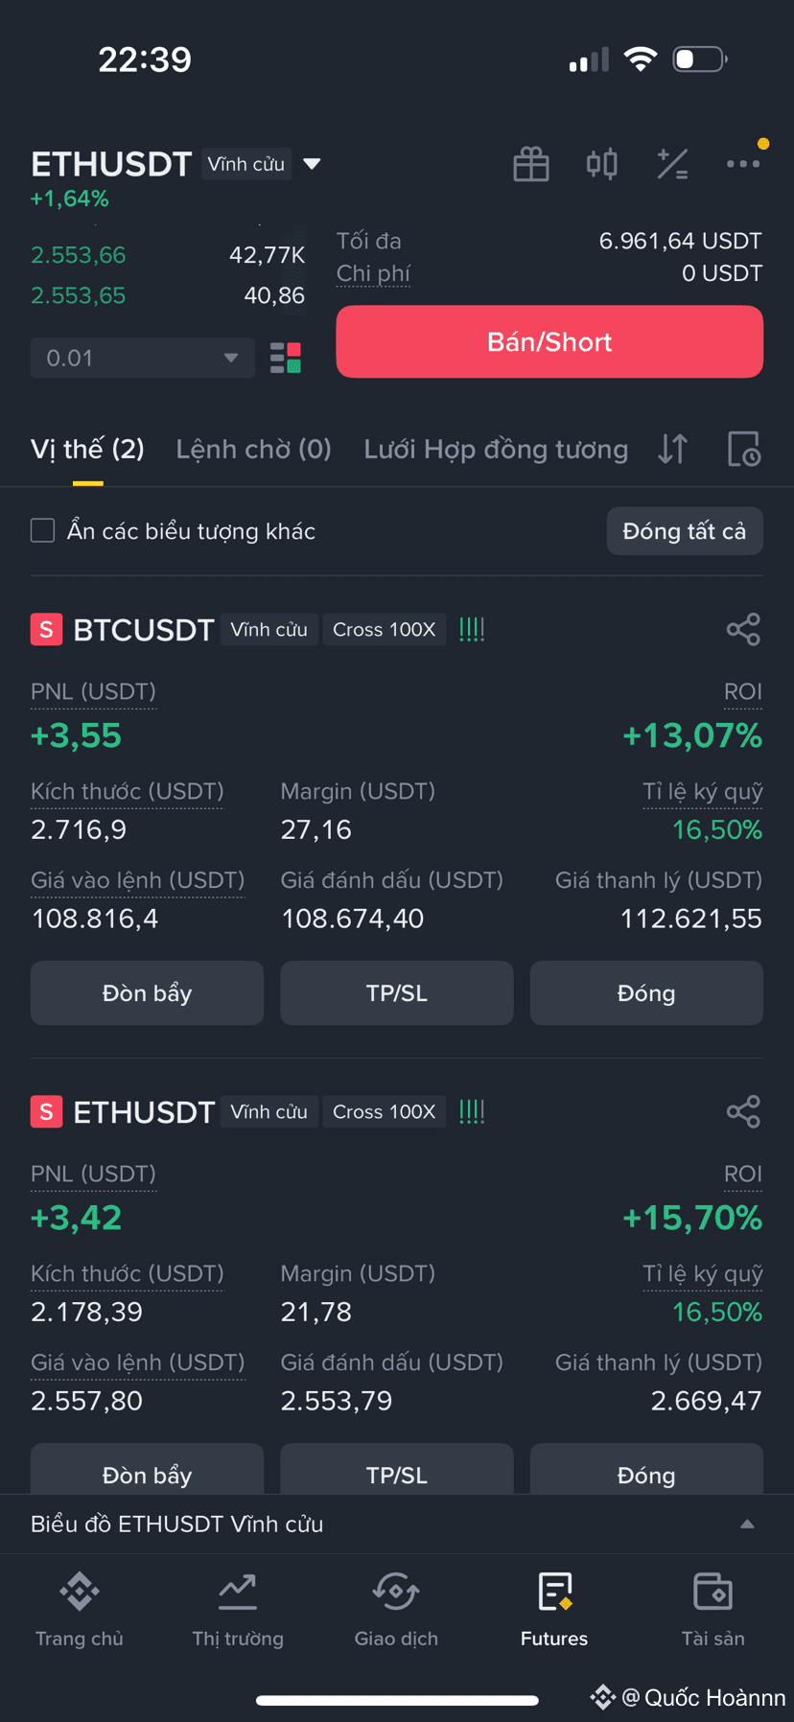Open the calculator plus-minus icon
The image size is (794, 1722).
(672, 164)
